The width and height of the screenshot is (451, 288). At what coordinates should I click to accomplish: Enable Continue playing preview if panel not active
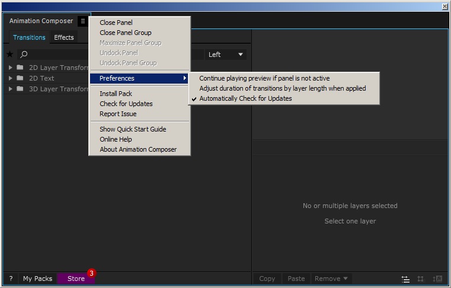coord(284,78)
